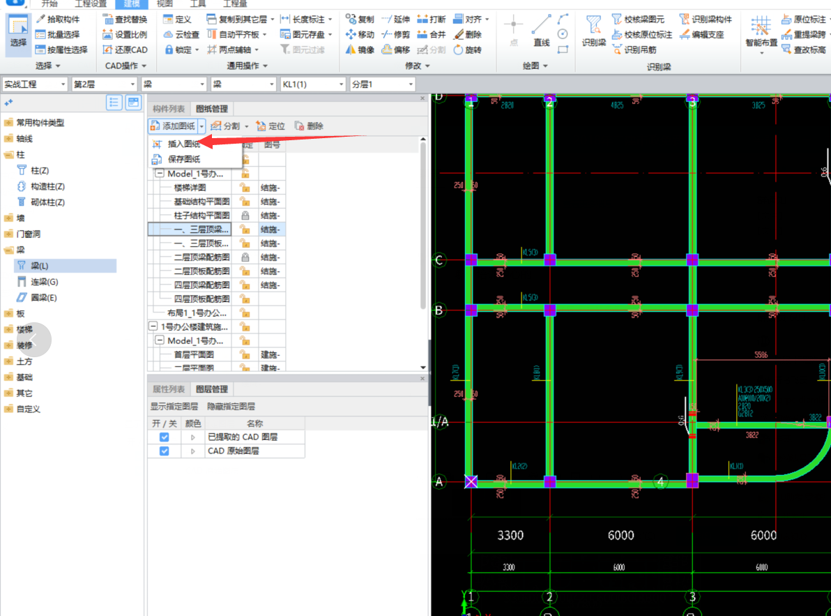Image resolution: width=831 pixels, height=616 pixels.
Task: Click the 云检查 cloud check tool
Action: click(181, 34)
